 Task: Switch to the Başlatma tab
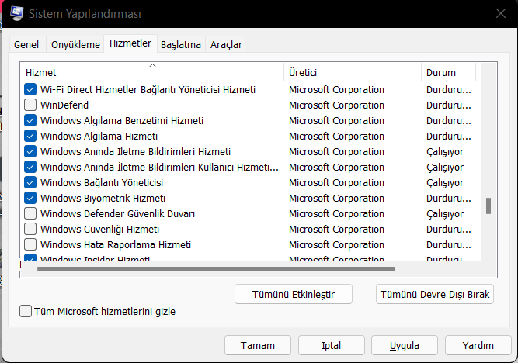click(181, 45)
